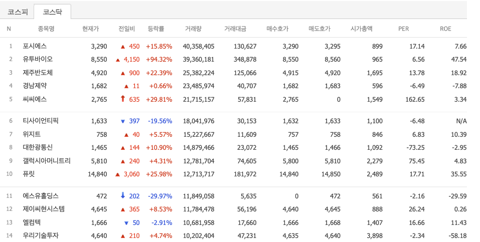
Task: Click the N column header
Action: pos(9,29)
